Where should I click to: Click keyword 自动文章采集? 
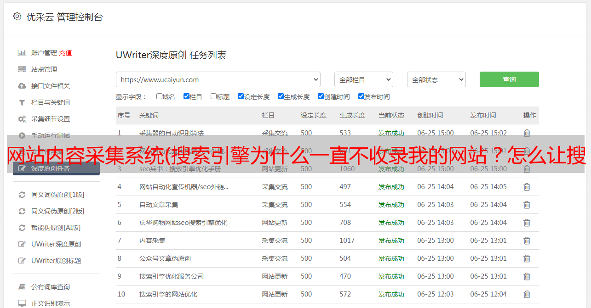[159, 205]
